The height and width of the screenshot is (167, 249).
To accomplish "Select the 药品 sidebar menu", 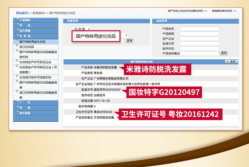I will click(x=36, y=25).
